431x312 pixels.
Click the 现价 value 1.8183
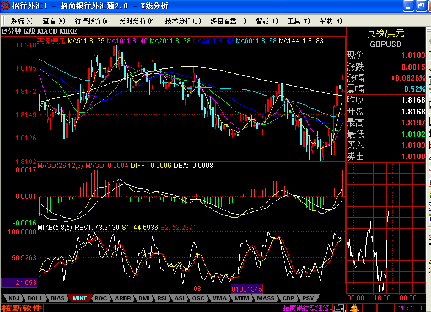pyautogui.click(x=413, y=55)
